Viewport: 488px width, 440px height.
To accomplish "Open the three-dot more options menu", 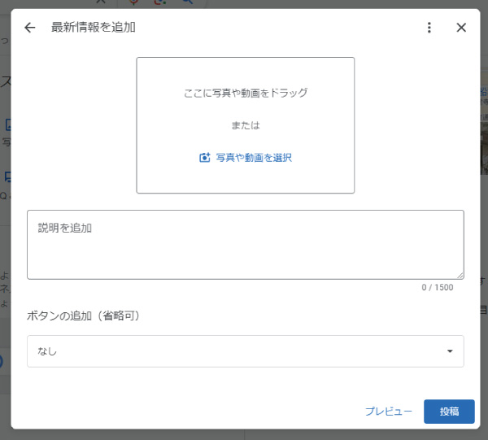I will point(429,28).
